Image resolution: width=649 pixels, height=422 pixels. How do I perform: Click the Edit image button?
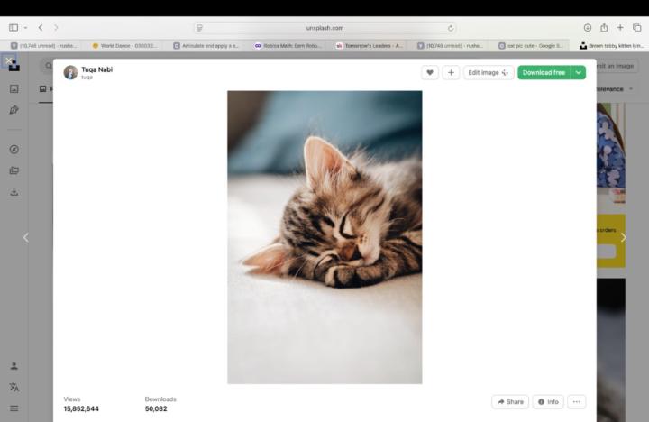pyautogui.click(x=489, y=72)
